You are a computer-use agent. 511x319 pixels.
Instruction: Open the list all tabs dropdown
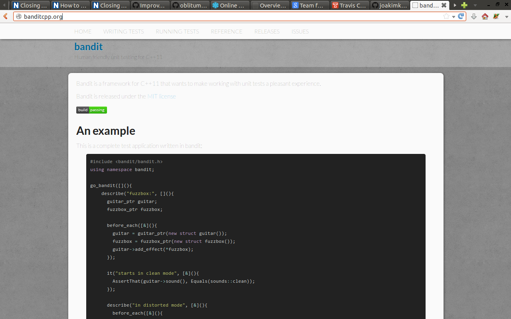pyautogui.click(x=475, y=6)
